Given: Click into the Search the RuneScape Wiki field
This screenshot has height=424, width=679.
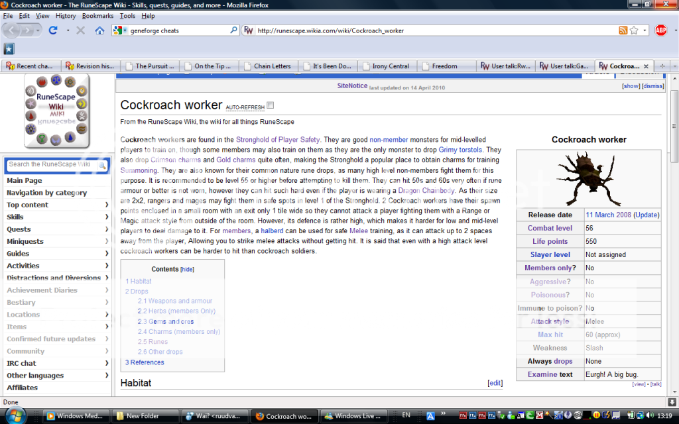Looking at the screenshot, I should (x=52, y=164).
